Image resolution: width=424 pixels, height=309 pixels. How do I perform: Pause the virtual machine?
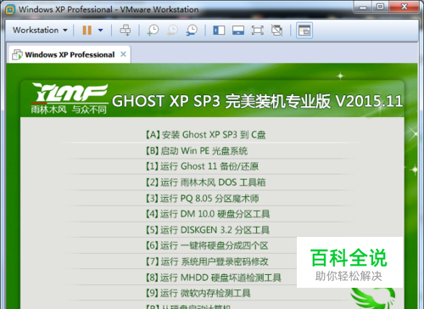86,30
